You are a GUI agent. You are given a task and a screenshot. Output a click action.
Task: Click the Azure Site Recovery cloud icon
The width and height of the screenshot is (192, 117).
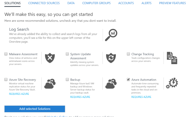pos(50,84)
